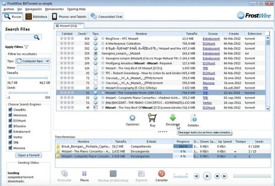275x186 pixels.
Task: Pause transfer with Pausa icon
Action: [84, 174]
